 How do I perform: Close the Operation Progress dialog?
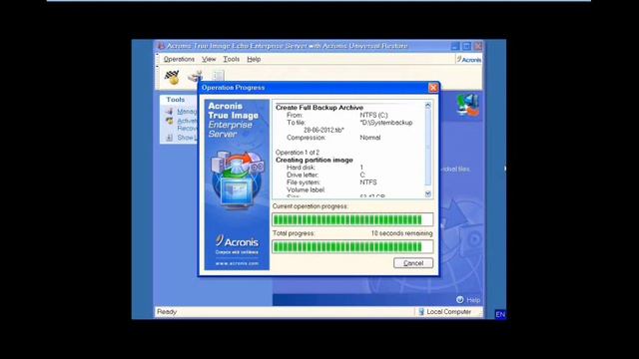pos(433,88)
